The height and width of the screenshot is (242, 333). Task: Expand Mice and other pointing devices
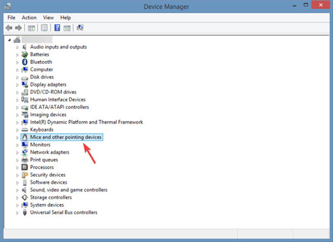(18, 137)
